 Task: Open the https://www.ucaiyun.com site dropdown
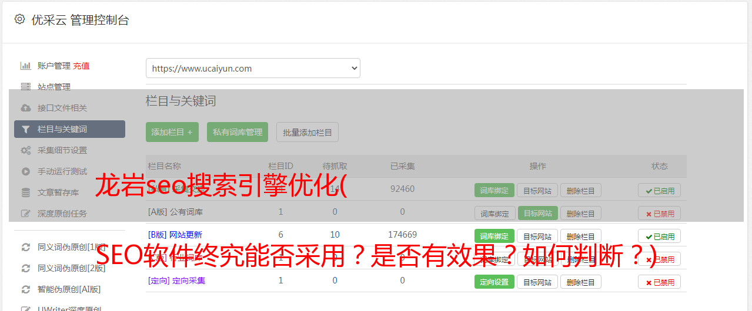click(253, 68)
